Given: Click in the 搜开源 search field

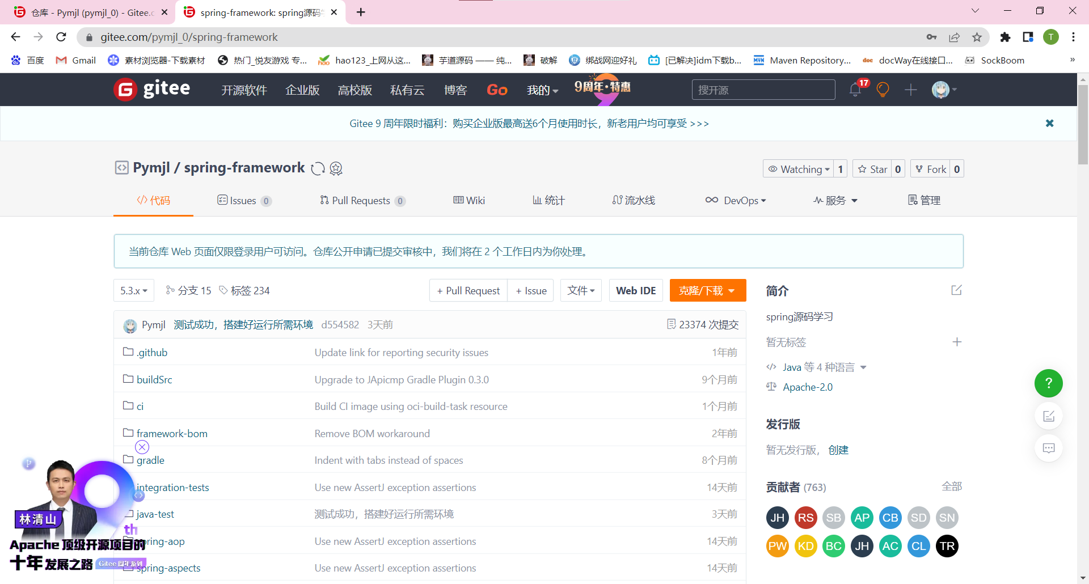Looking at the screenshot, I should tap(763, 90).
